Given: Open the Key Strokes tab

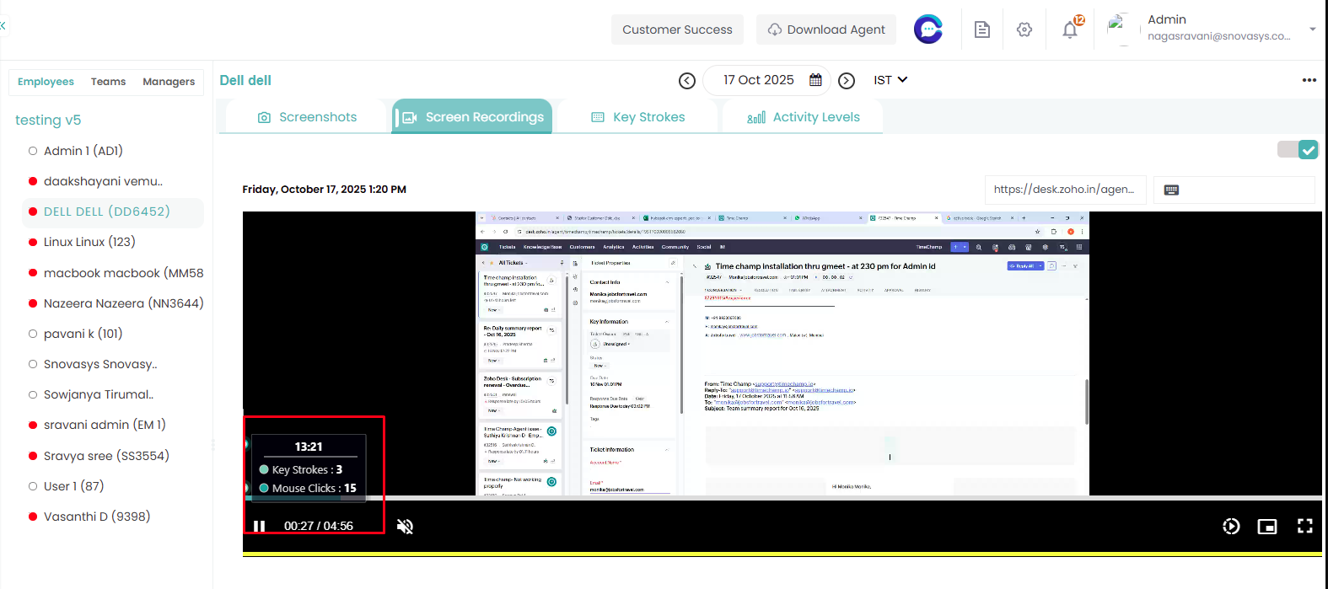Looking at the screenshot, I should click(638, 117).
